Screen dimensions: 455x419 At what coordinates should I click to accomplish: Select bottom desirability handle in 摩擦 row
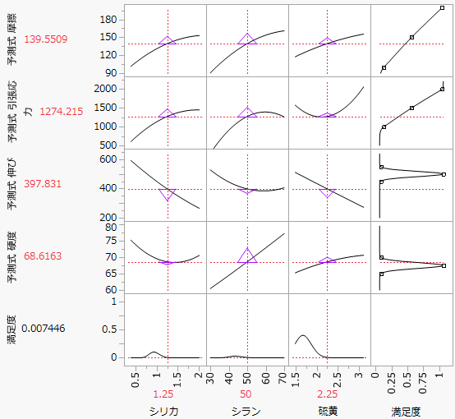tap(384, 67)
